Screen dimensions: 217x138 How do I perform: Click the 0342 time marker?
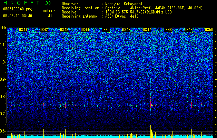point(44,30)
